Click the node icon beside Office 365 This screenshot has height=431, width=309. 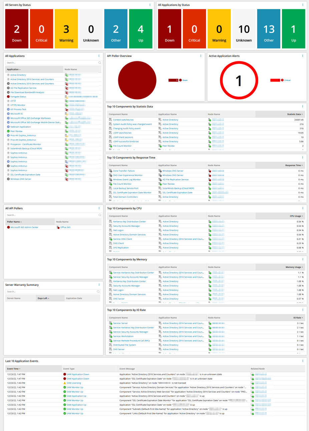click(x=58, y=227)
